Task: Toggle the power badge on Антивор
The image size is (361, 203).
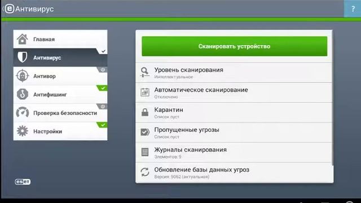Action: pyautogui.click(x=103, y=69)
